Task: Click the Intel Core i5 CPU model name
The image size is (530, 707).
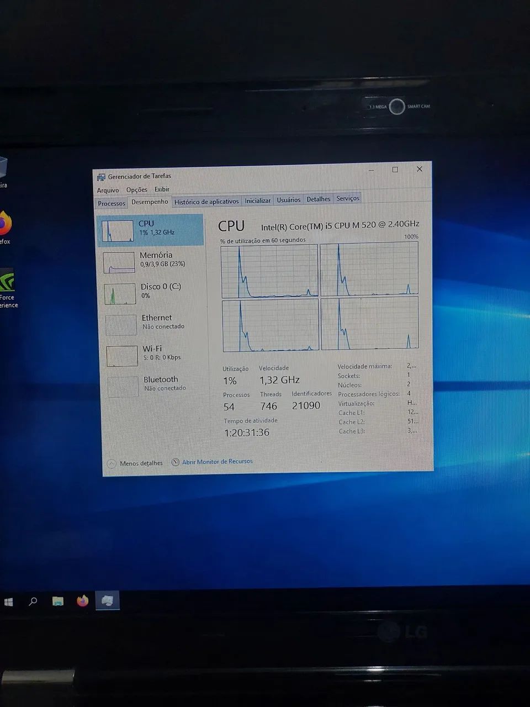Action: 340,225
